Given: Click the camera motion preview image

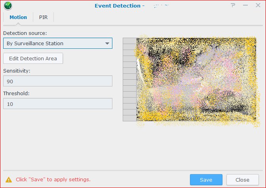Looking at the screenshot, I should [196, 80].
